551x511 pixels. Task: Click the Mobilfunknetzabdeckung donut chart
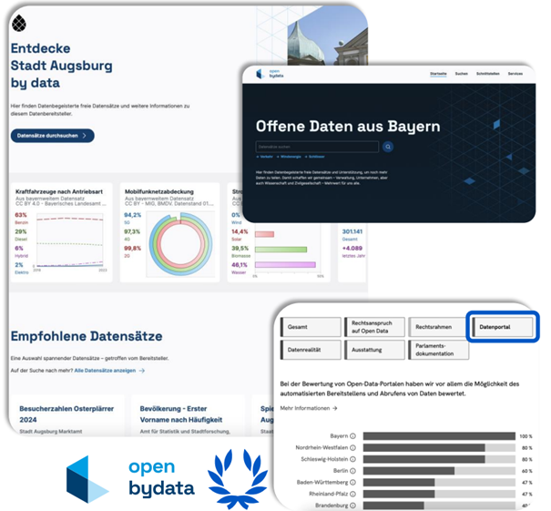[180, 244]
